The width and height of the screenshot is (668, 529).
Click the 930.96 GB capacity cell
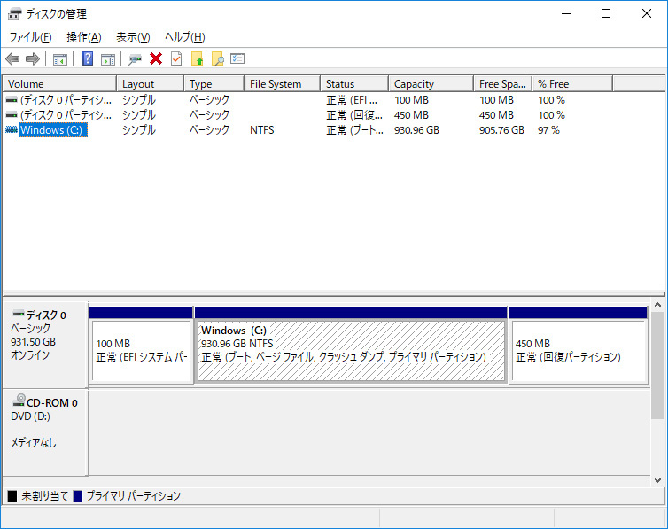click(416, 130)
